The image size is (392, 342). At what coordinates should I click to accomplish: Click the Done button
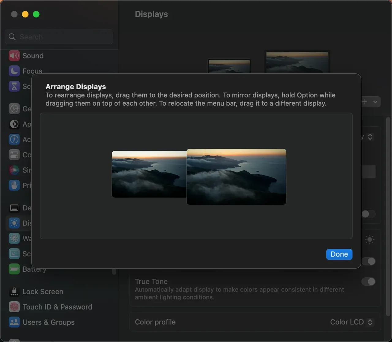click(x=339, y=254)
